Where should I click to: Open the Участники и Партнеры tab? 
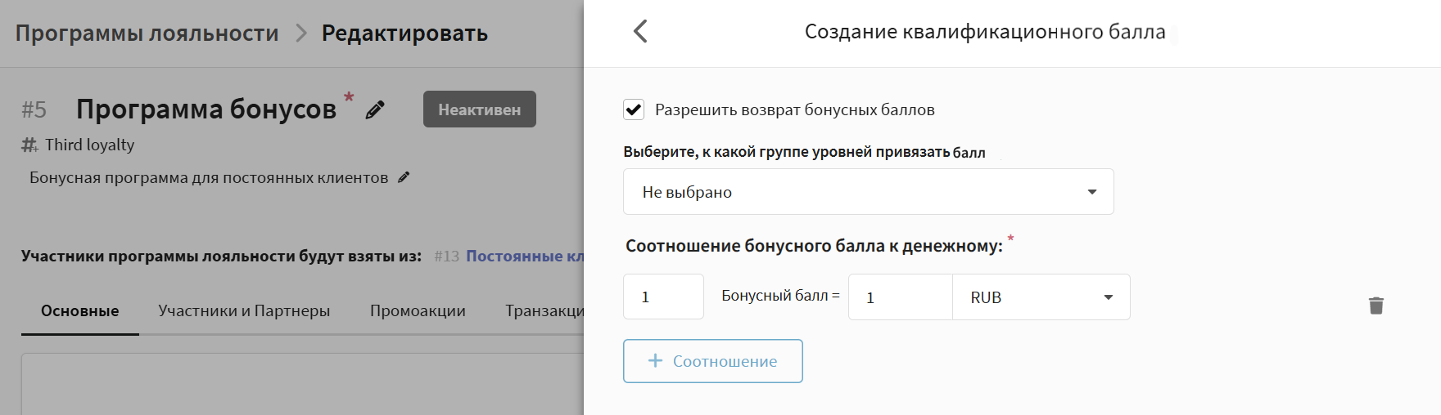(244, 311)
